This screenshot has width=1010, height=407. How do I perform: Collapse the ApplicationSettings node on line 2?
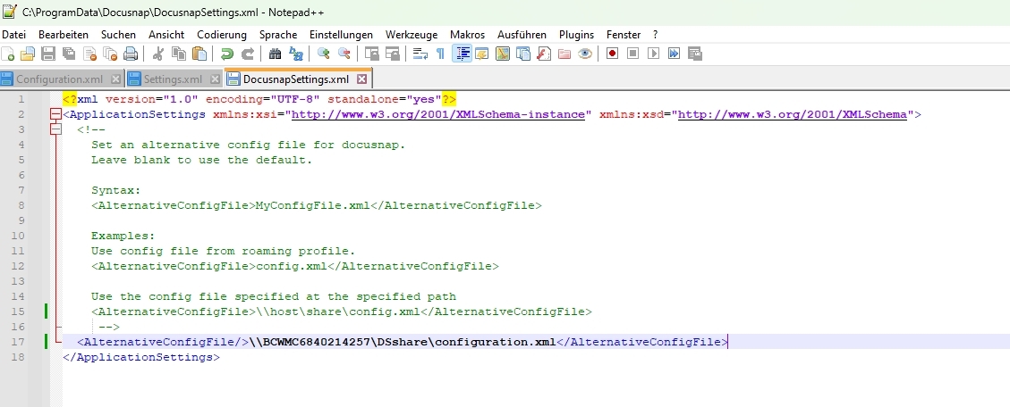(x=55, y=114)
